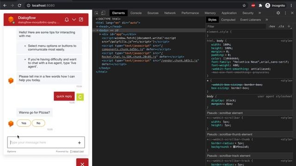The height and width of the screenshot is (166, 296).
Task: Open the Rocket.Chat powered-by link
Action: click(77, 152)
